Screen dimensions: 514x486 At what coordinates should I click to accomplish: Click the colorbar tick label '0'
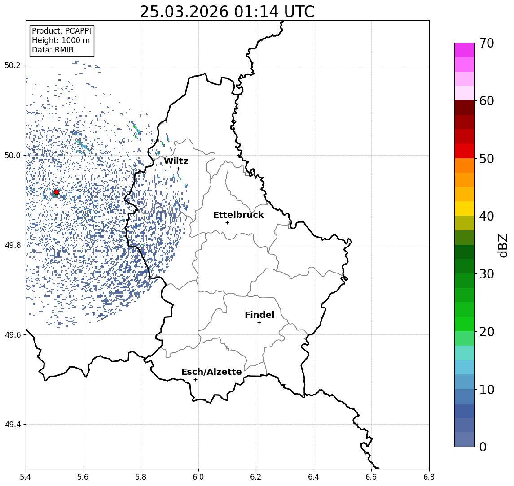[483, 447]
